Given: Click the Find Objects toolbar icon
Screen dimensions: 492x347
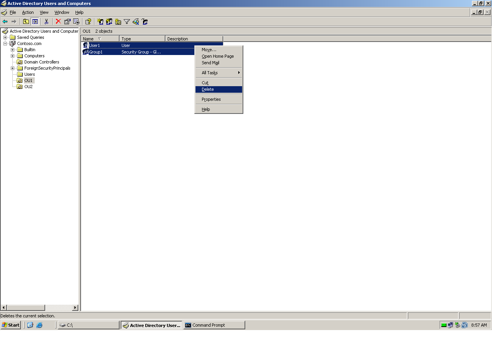Looking at the screenshot, I should tap(136, 22).
